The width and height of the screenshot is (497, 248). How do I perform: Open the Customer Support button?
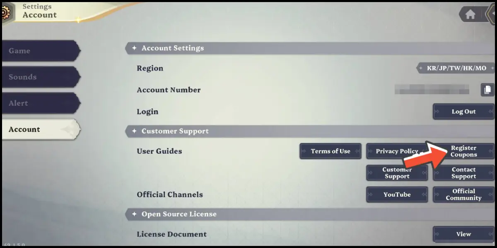click(397, 173)
